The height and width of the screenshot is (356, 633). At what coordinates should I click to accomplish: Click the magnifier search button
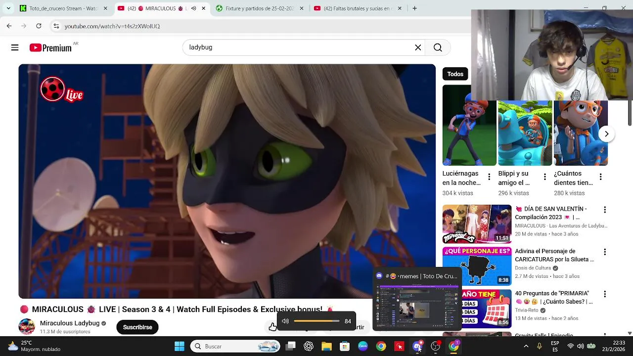point(438,47)
